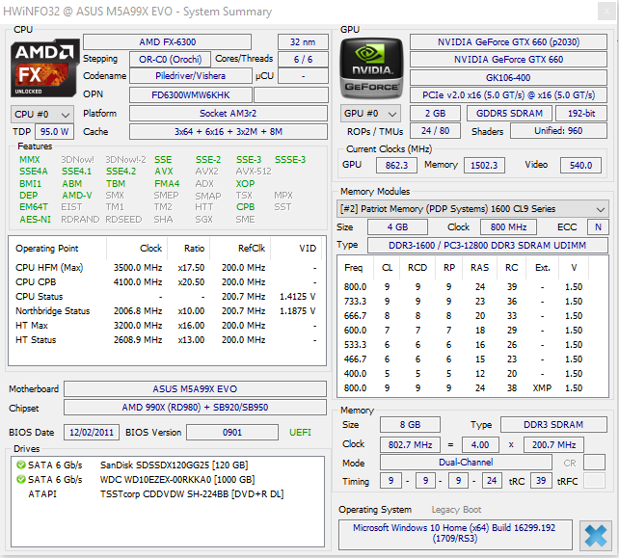The height and width of the screenshot is (558, 619).
Task: Click the NVIDIA GeForce GTX 660 (p2030) field
Action: coord(508,42)
